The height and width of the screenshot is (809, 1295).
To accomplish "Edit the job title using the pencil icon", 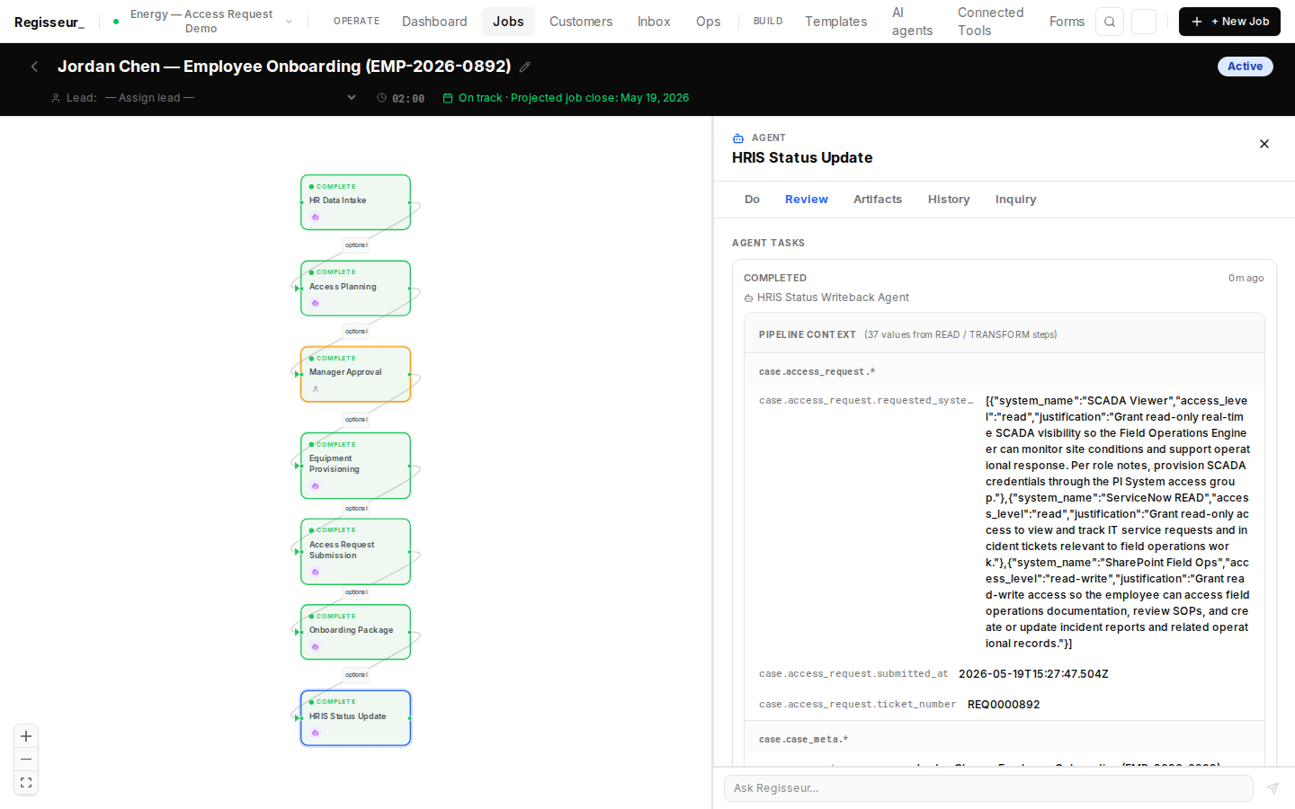I will pyautogui.click(x=525, y=67).
